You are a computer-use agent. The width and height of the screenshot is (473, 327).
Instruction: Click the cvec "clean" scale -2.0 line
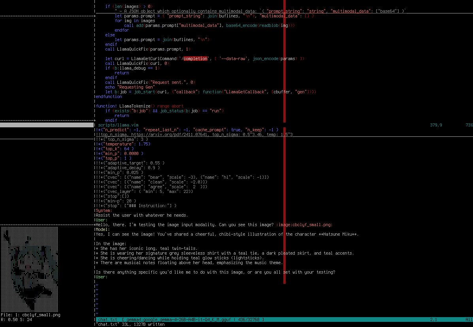[x=151, y=182]
